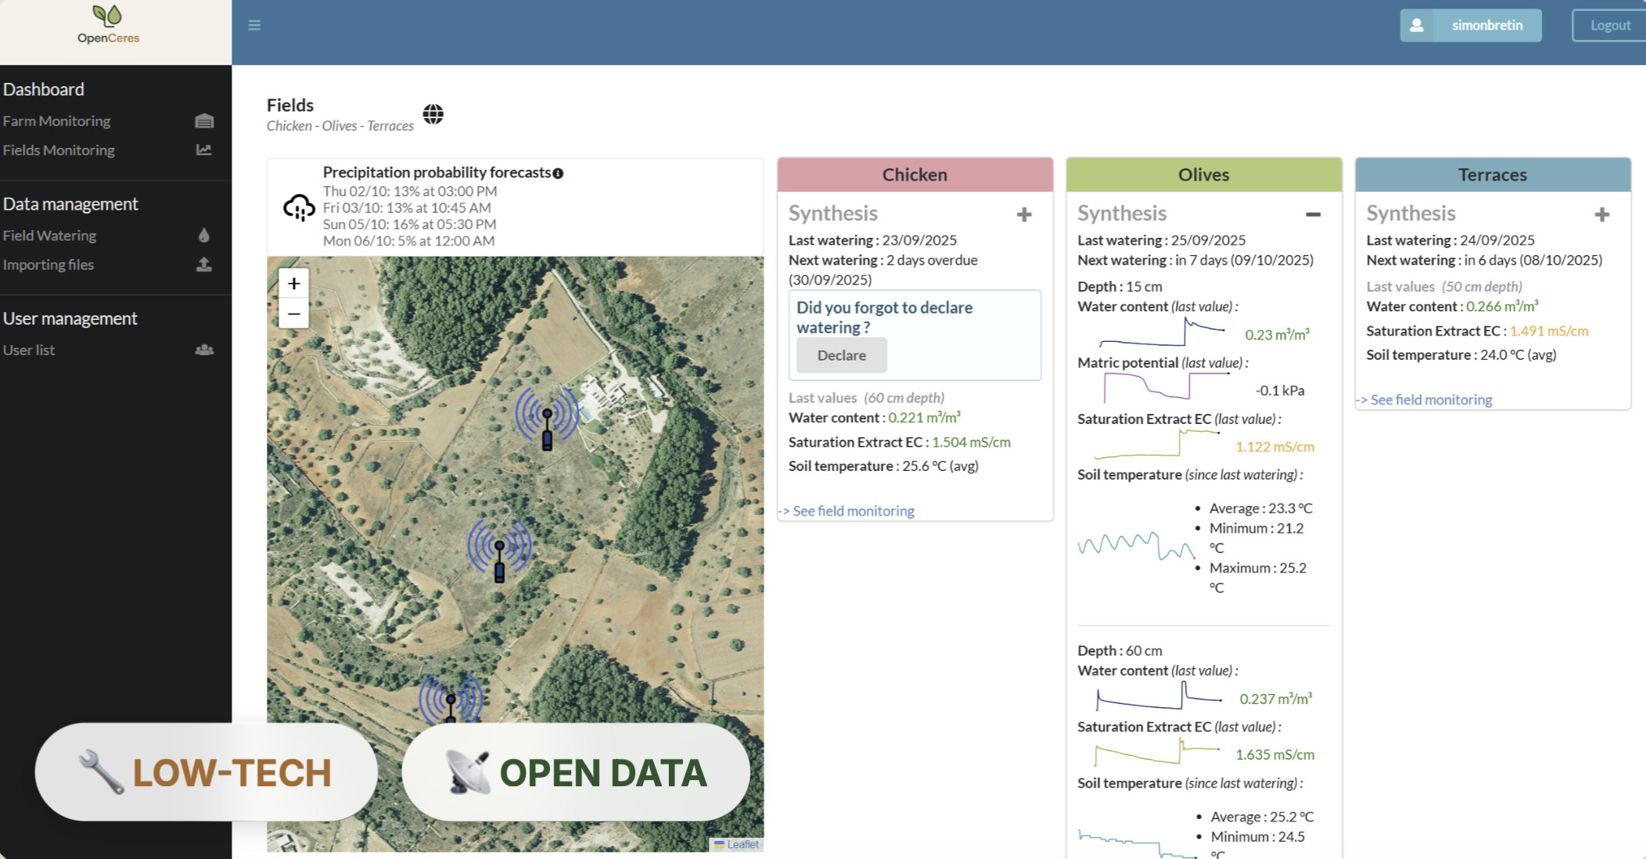Click the rain cloud forecast icon
Screen dimensions: 1646x859
299,207
